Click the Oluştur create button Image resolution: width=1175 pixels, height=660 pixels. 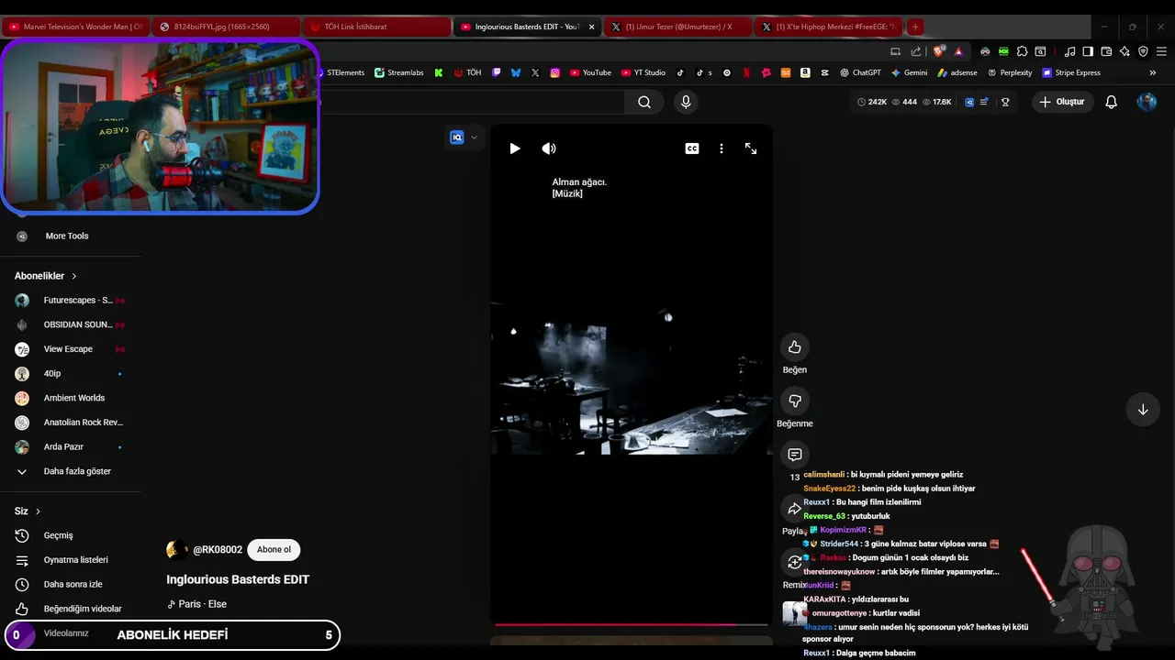click(x=1062, y=102)
